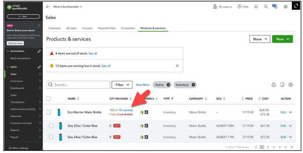The height and width of the screenshot is (153, 303).
Task: Print the product list
Action: (274, 85)
